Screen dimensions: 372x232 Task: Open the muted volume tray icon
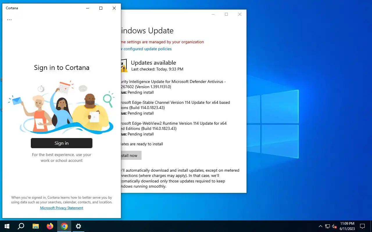pyautogui.click(x=334, y=226)
